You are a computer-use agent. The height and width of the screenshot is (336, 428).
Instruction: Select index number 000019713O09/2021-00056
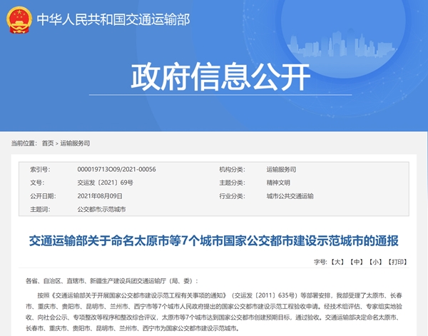[x=116, y=169]
